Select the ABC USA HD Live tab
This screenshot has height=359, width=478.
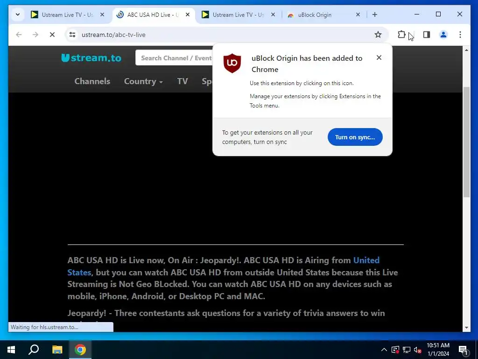point(153,14)
